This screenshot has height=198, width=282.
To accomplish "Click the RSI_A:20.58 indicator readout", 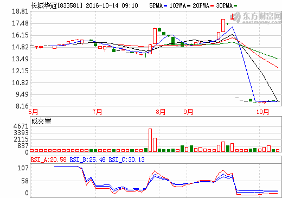I will (x=49, y=159).
